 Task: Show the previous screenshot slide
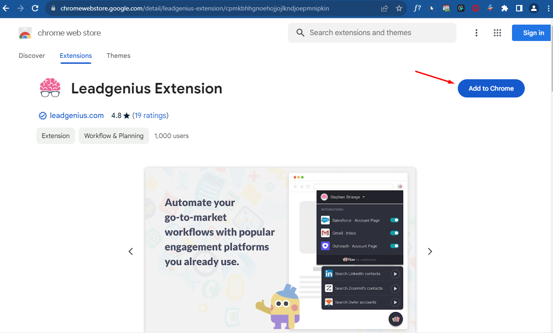click(131, 251)
